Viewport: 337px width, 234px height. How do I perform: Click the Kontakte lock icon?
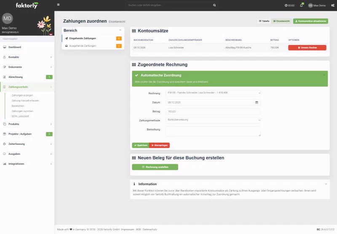tap(5, 57)
